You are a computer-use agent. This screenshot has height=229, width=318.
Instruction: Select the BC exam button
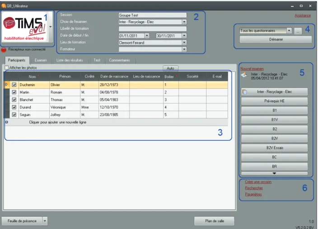[274, 157]
